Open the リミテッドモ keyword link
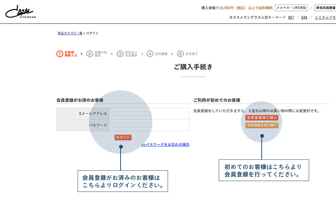Screen dimensions: 336x224 pyautogui.click(x=325, y=18)
